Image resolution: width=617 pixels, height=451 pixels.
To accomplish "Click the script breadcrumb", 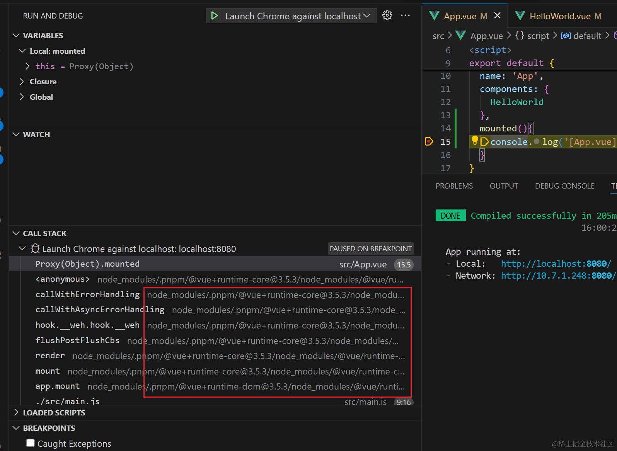I will click(538, 36).
